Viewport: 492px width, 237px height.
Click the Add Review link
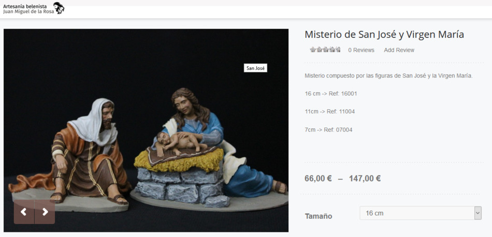tap(399, 50)
